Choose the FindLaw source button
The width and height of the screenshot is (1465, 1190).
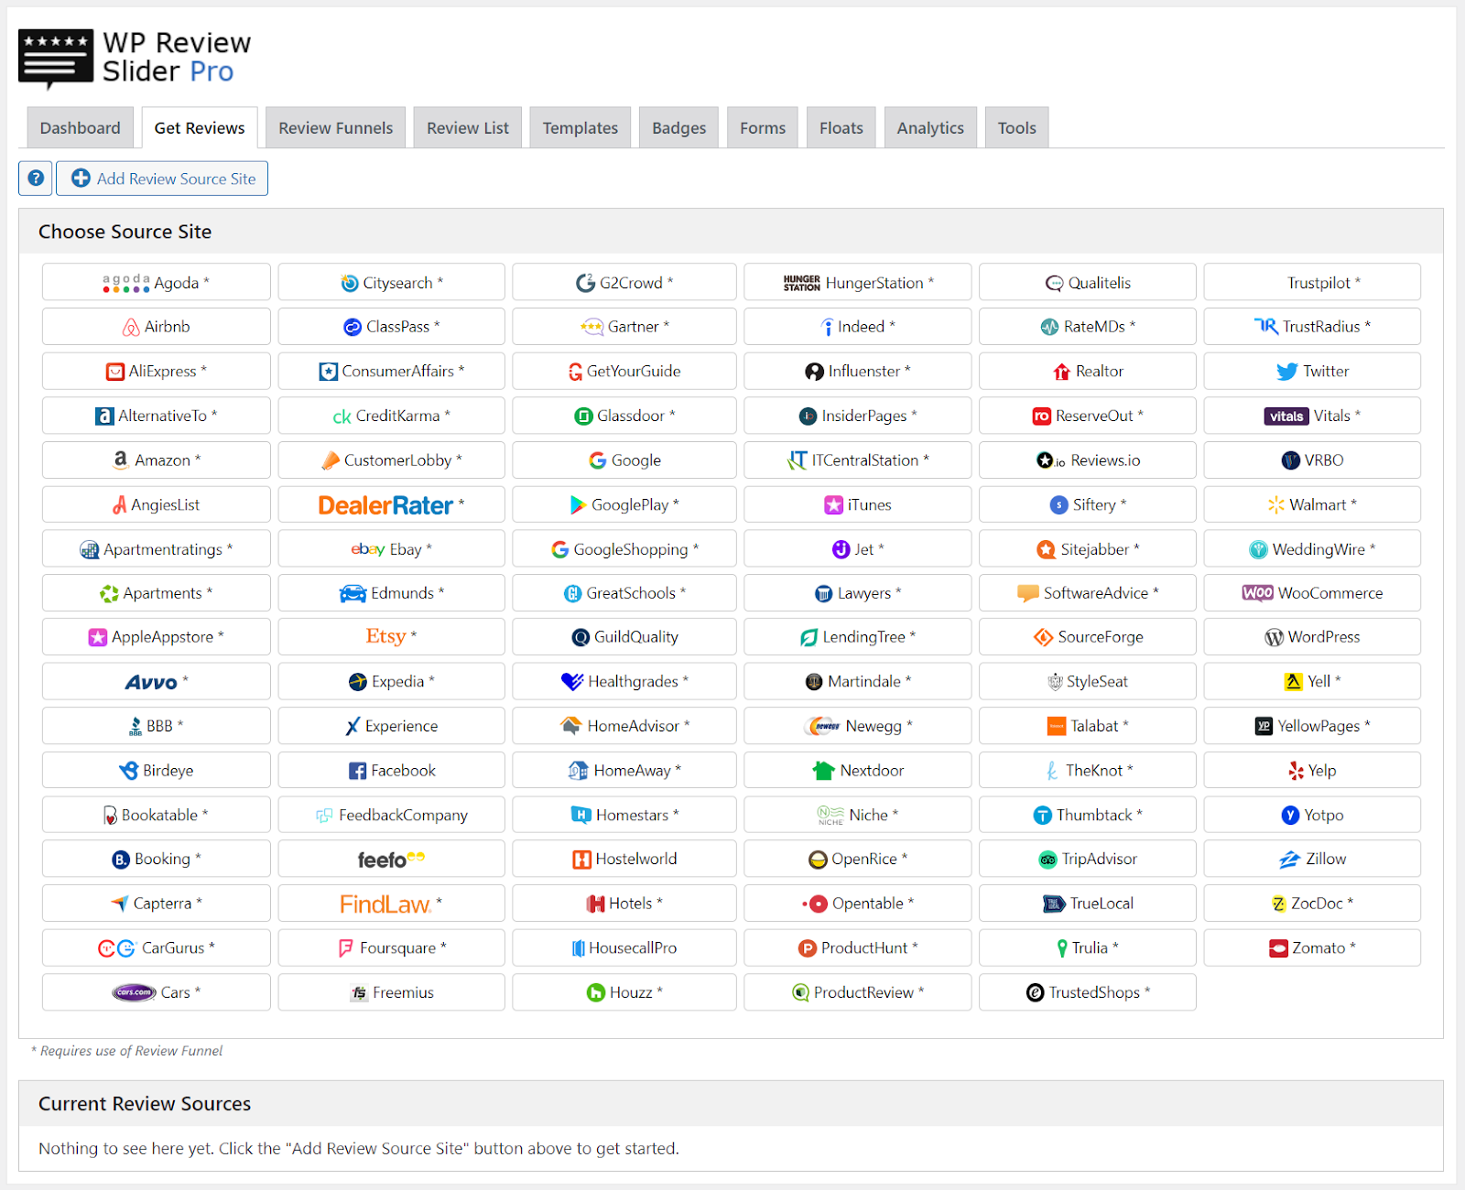tap(392, 903)
